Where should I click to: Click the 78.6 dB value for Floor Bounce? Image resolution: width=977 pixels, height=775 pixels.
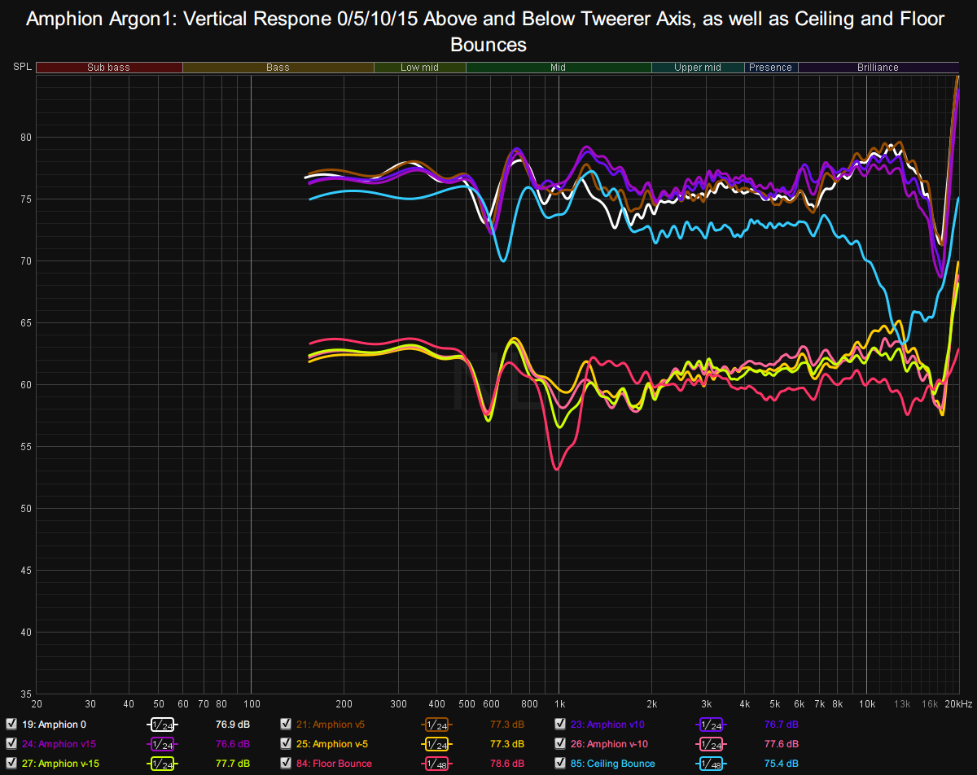pyautogui.click(x=507, y=764)
